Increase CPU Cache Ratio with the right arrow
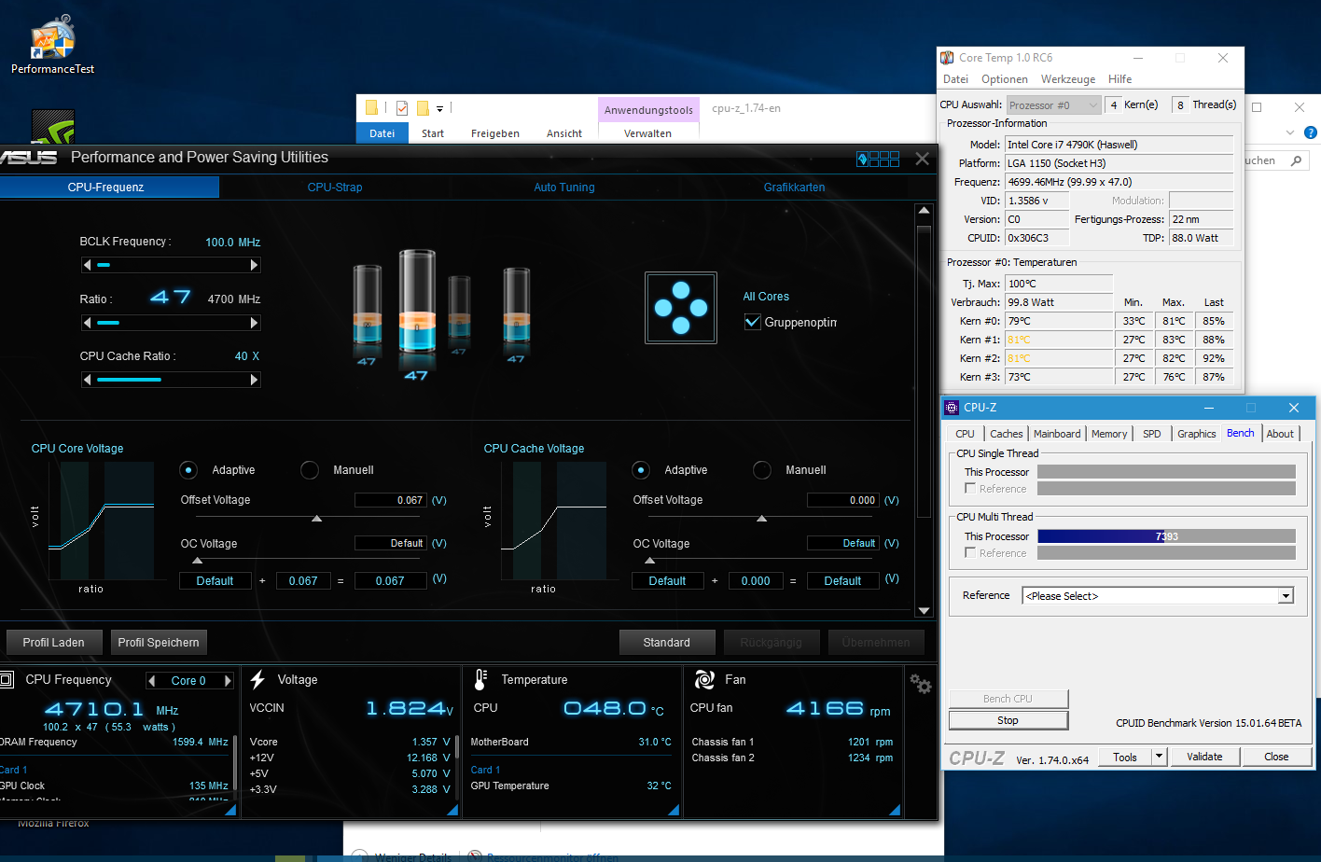The image size is (1321, 862). tap(254, 380)
